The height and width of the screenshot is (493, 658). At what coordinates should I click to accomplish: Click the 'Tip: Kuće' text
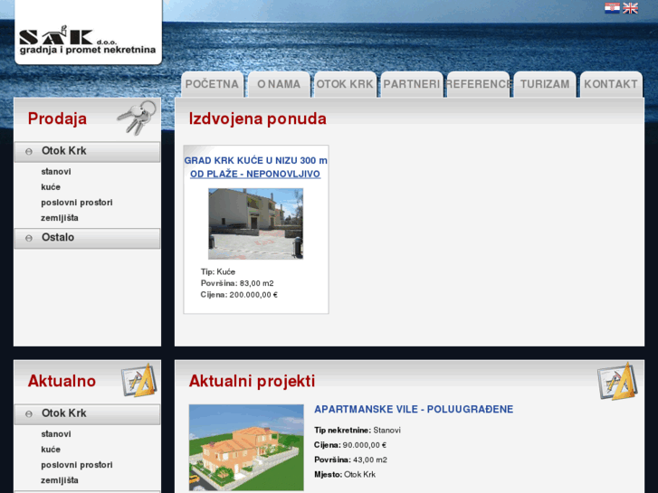tap(218, 272)
